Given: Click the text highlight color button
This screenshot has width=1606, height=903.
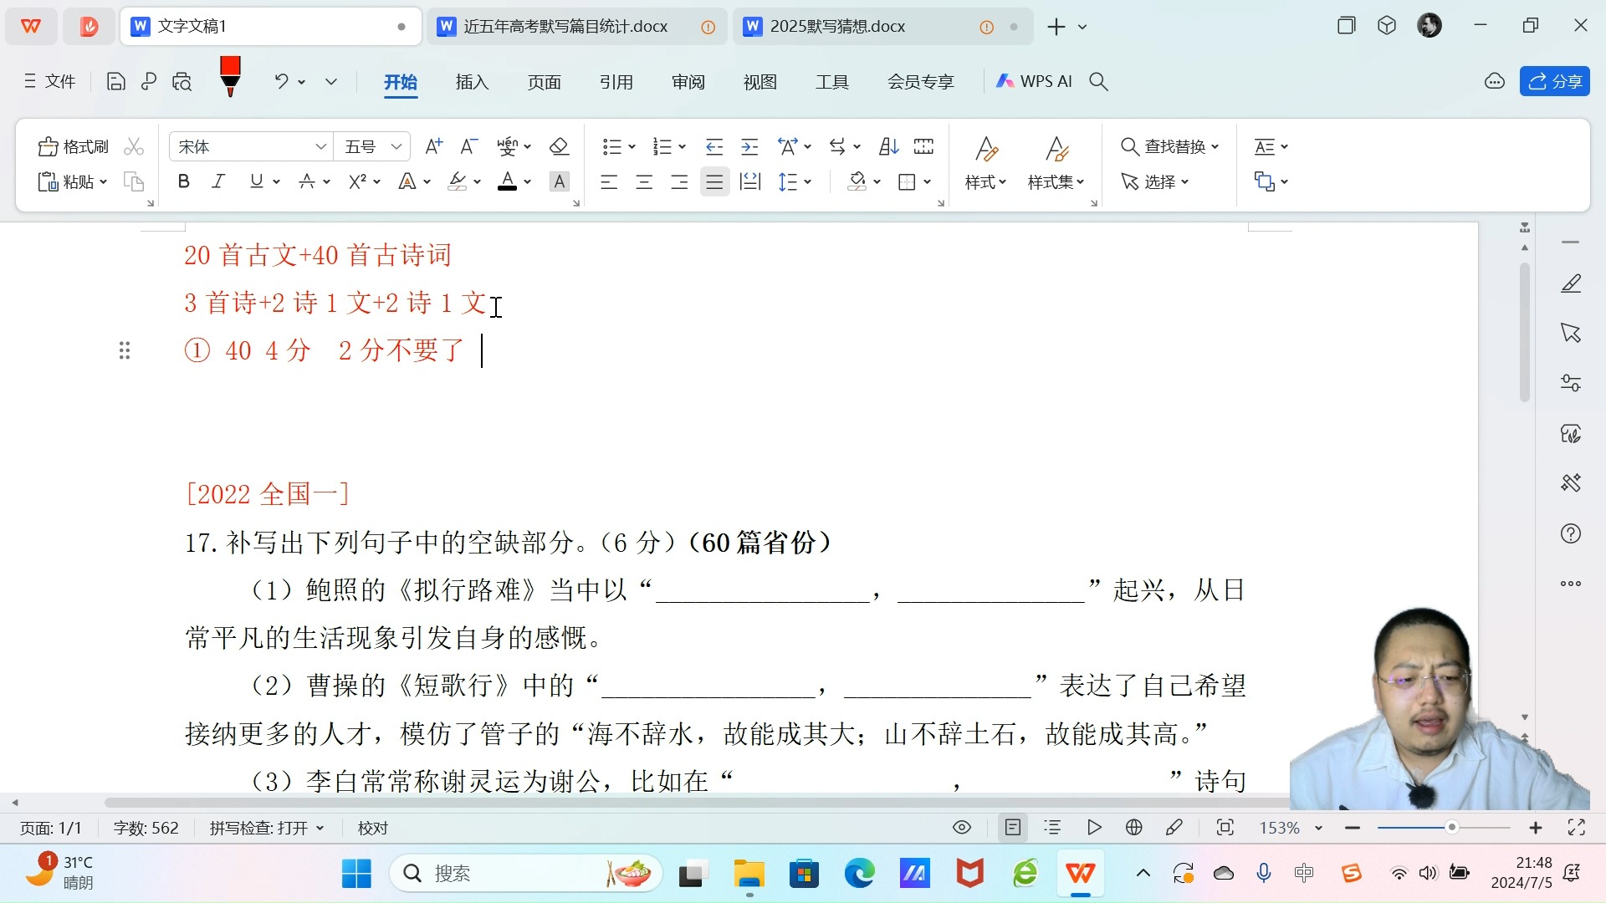Looking at the screenshot, I should click(458, 181).
